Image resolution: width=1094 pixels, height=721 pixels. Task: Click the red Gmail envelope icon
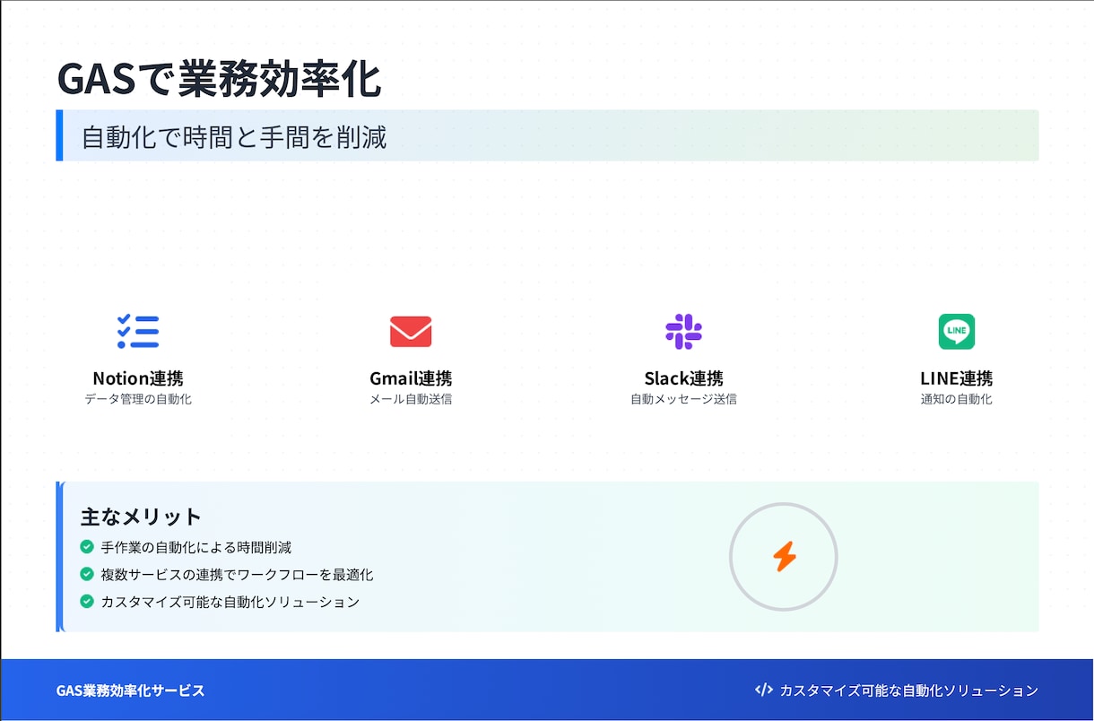[411, 332]
